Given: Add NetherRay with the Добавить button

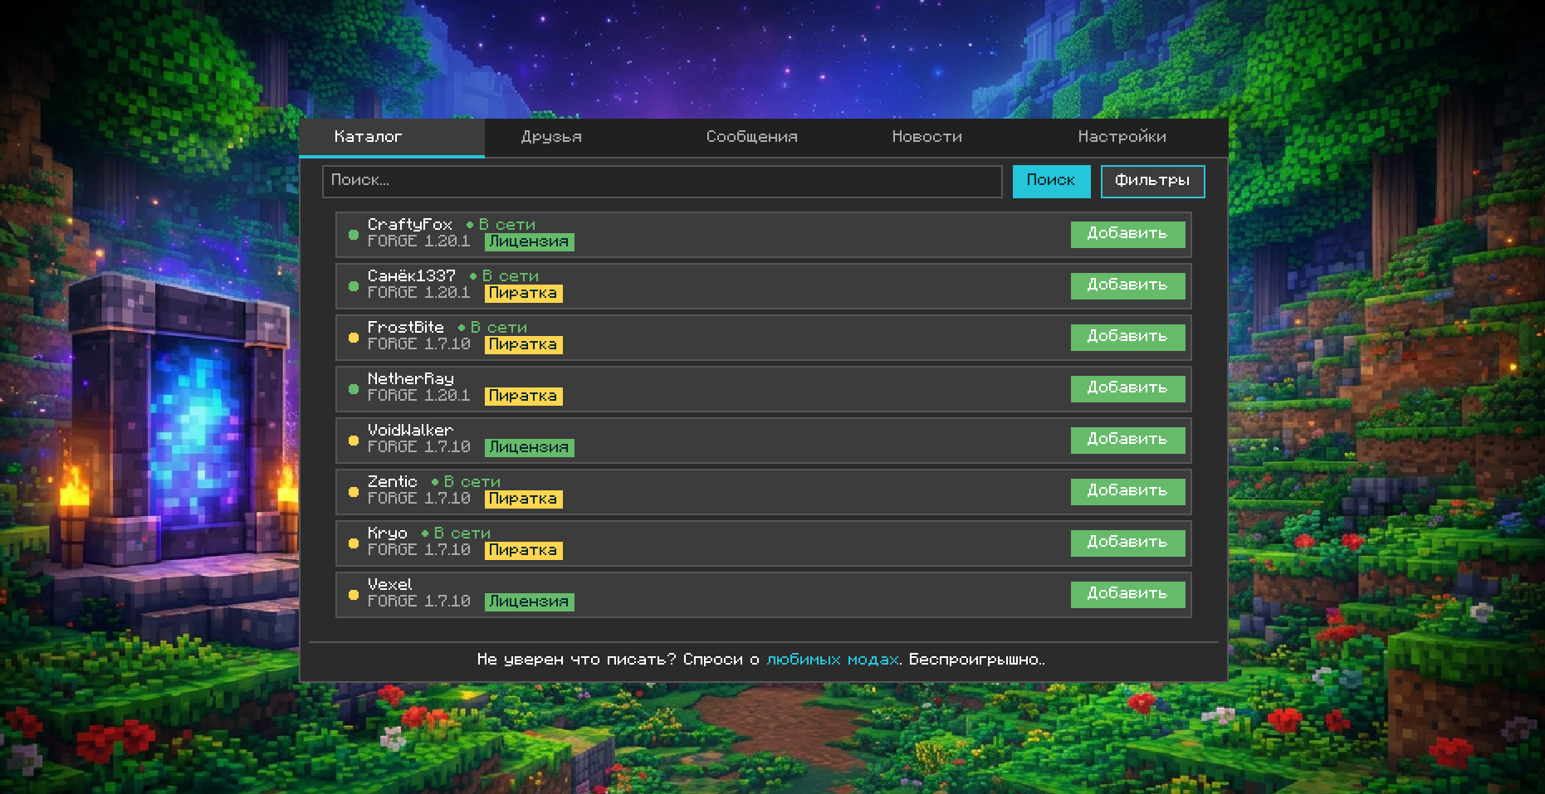Looking at the screenshot, I should pos(1127,388).
